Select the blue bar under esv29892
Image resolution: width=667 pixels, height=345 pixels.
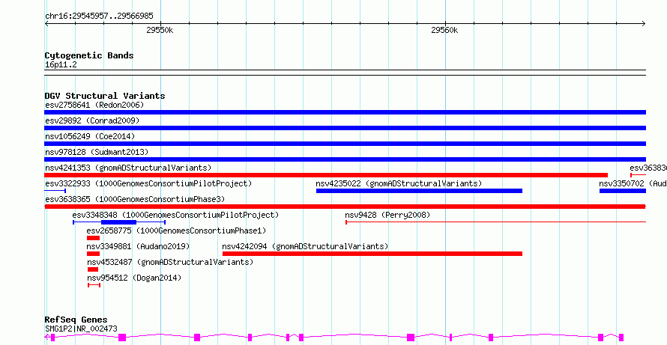tap(345, 128)
